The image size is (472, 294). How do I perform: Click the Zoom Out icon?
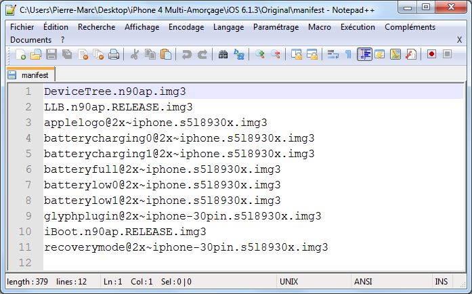[276, 54]
